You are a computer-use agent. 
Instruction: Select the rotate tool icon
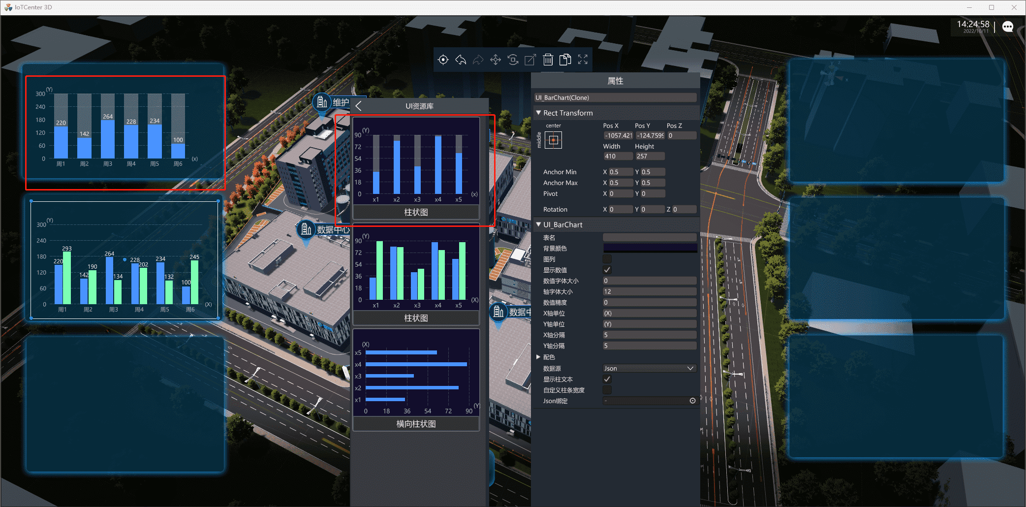pyautogui.click(x=513, y=60)
